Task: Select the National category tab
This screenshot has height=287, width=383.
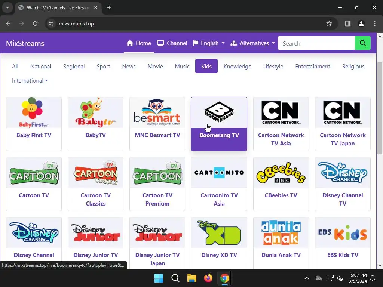Action: (41, 67)
